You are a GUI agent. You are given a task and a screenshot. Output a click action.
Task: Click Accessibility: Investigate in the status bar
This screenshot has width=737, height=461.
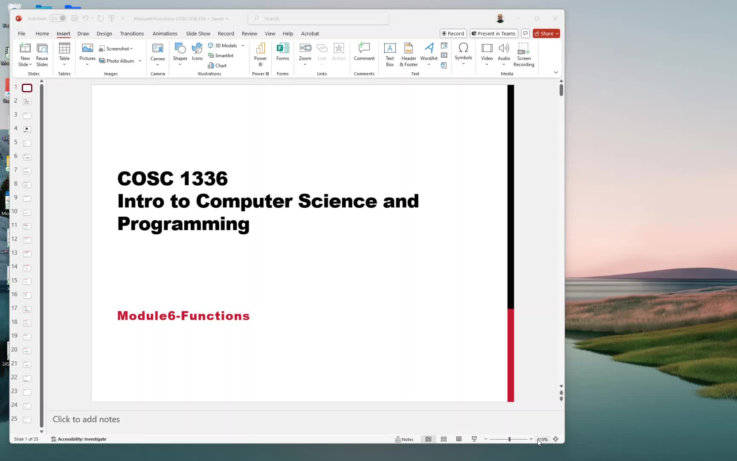click(x=78, y=439)
